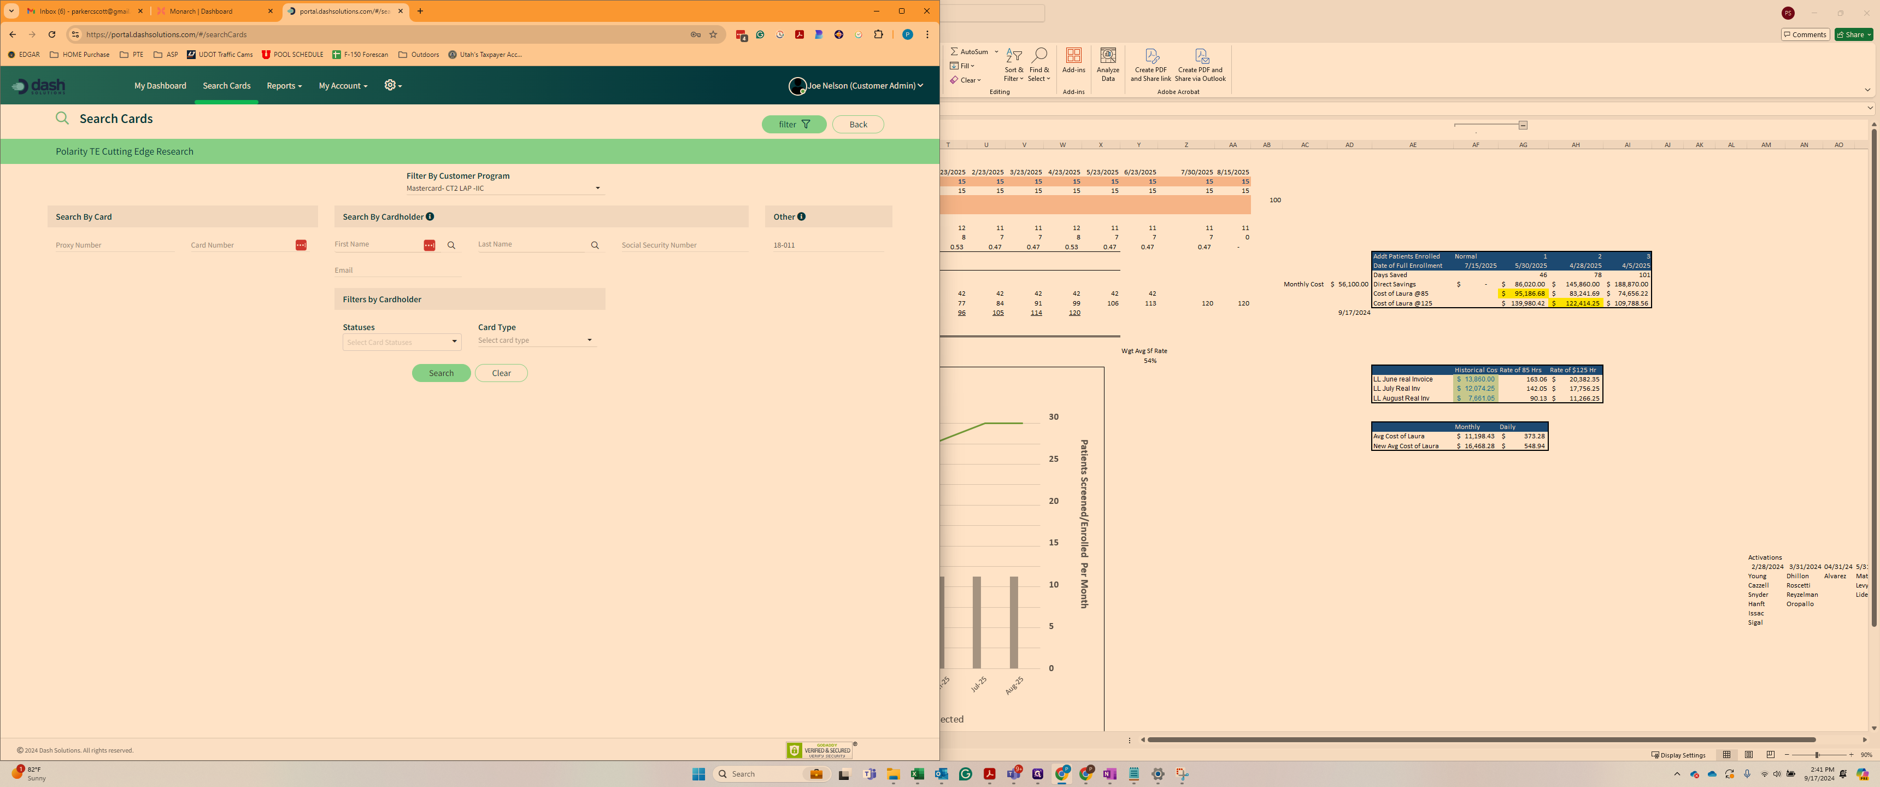This screenshot has width=1880, height=787.
Task: Click the Clear button in search form
Action: [x=501, y=373]
